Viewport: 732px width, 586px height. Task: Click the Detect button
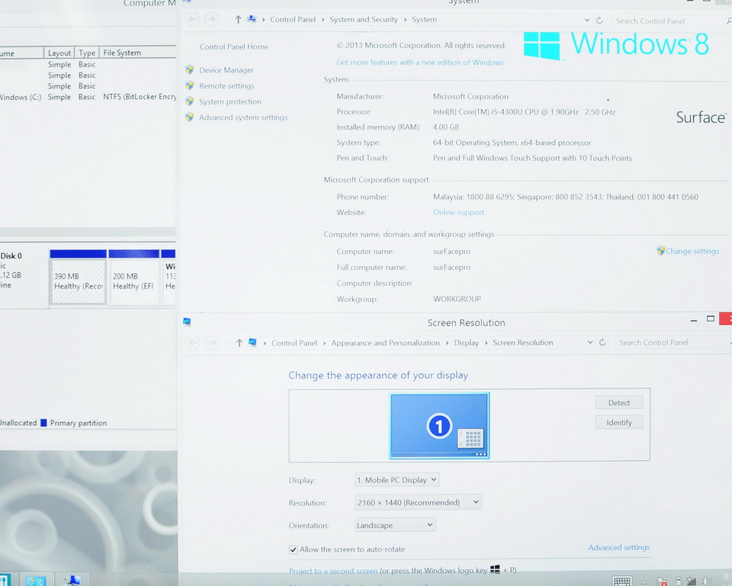click(x=619, y=403)
